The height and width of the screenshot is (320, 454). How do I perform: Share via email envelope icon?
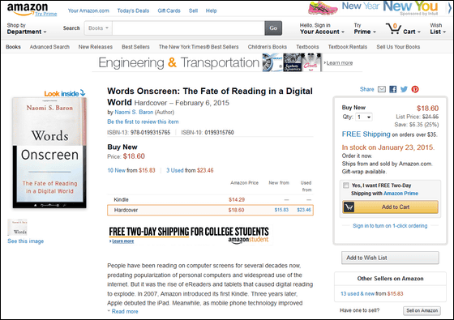pos(382,89)
